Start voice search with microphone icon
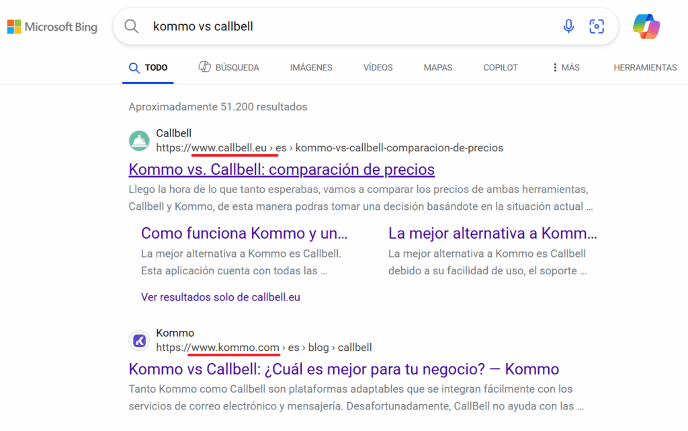The width and height of the screenshot is (688, 431). [x=568, y=26]
